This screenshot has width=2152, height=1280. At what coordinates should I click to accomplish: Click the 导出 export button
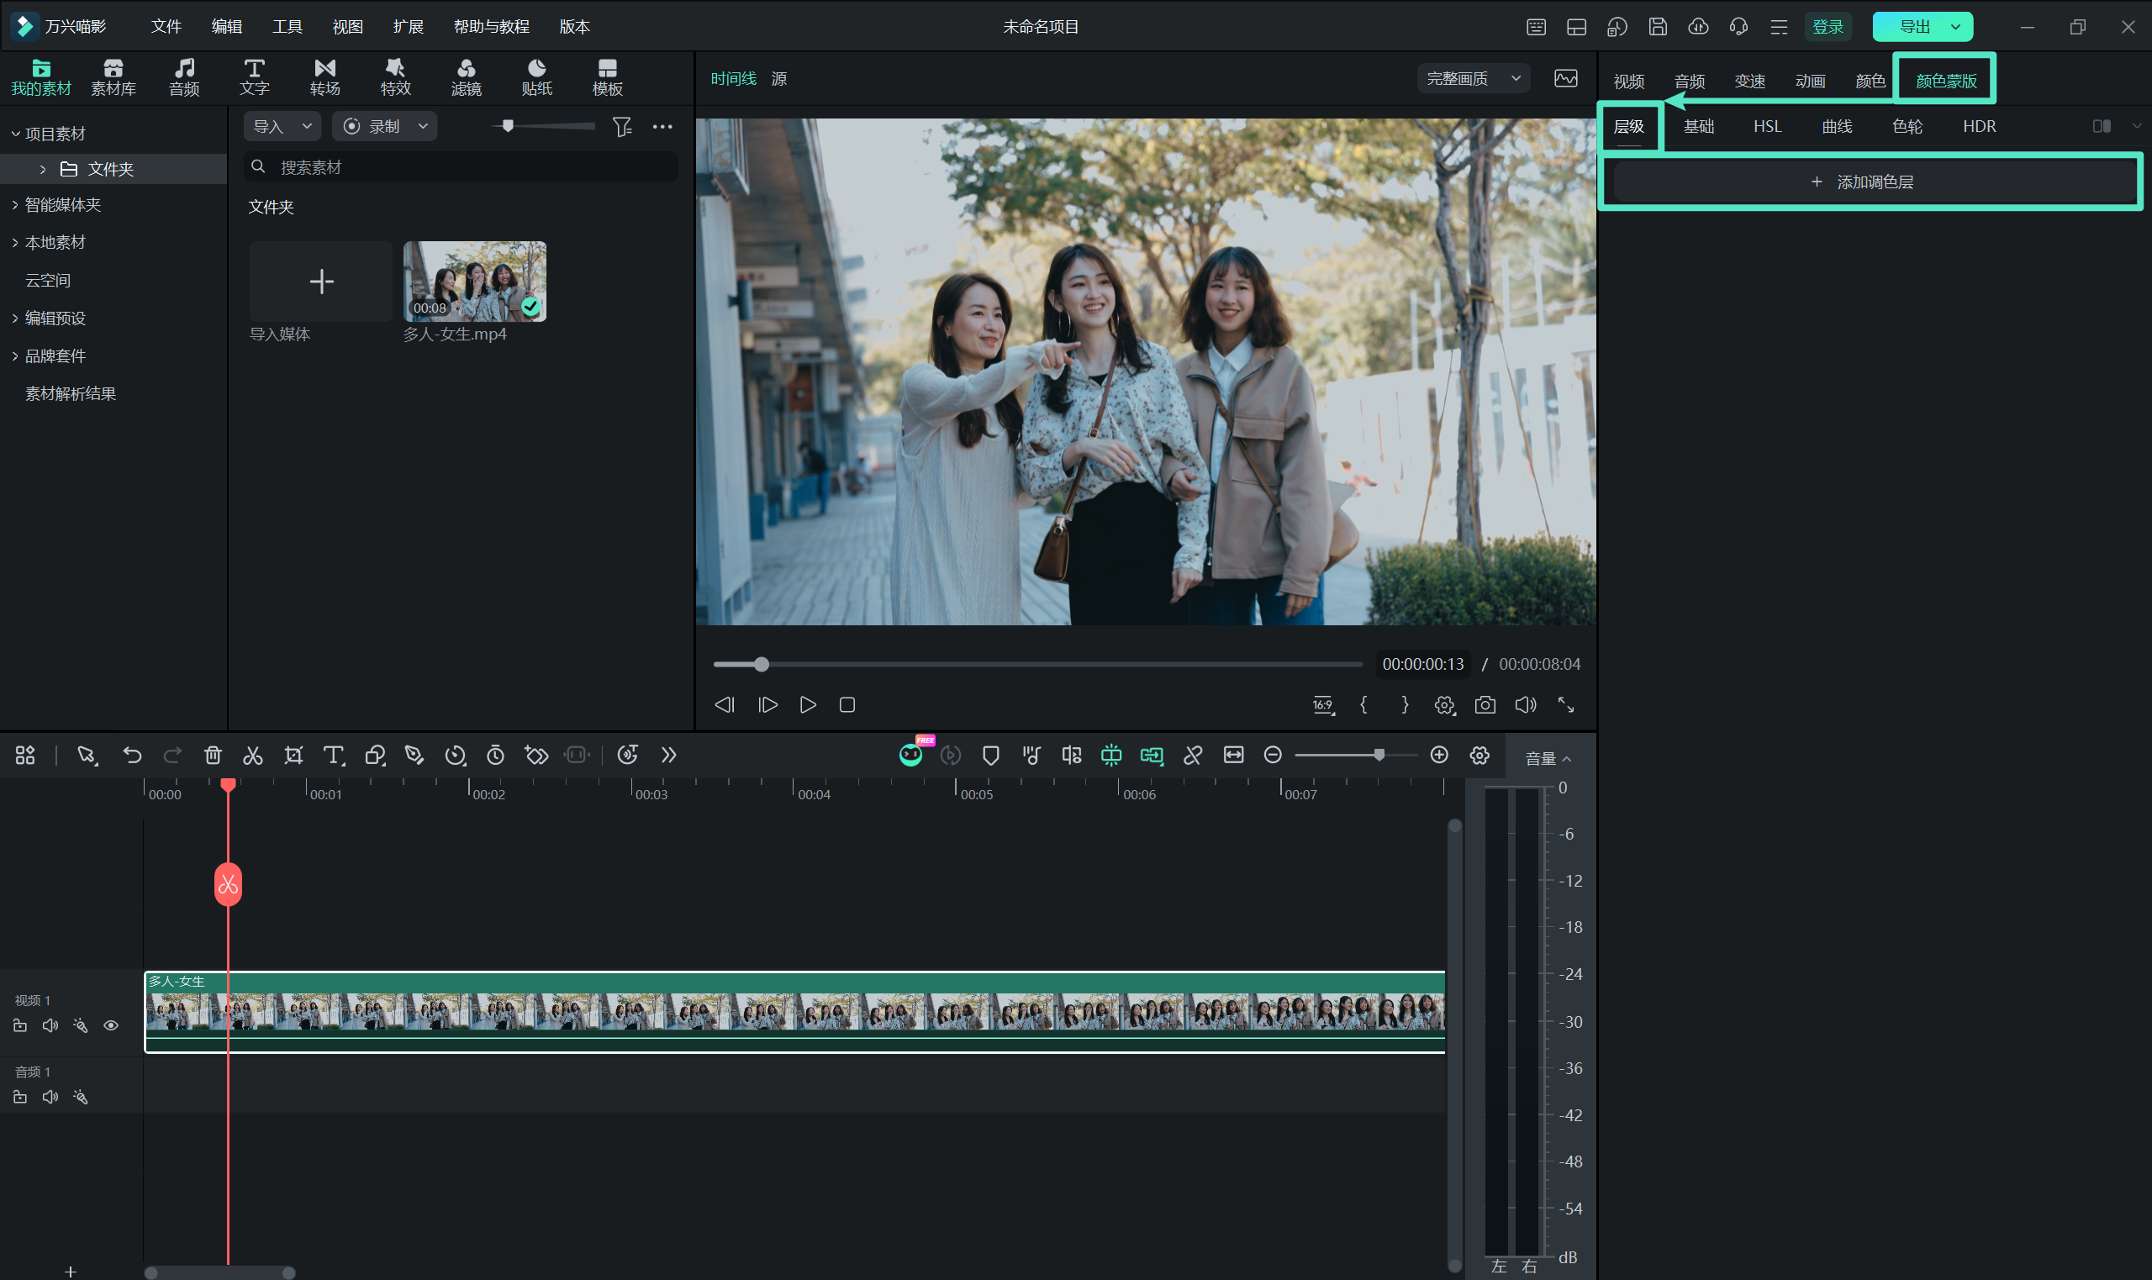pyautogui.click(x=1914, y=27)
